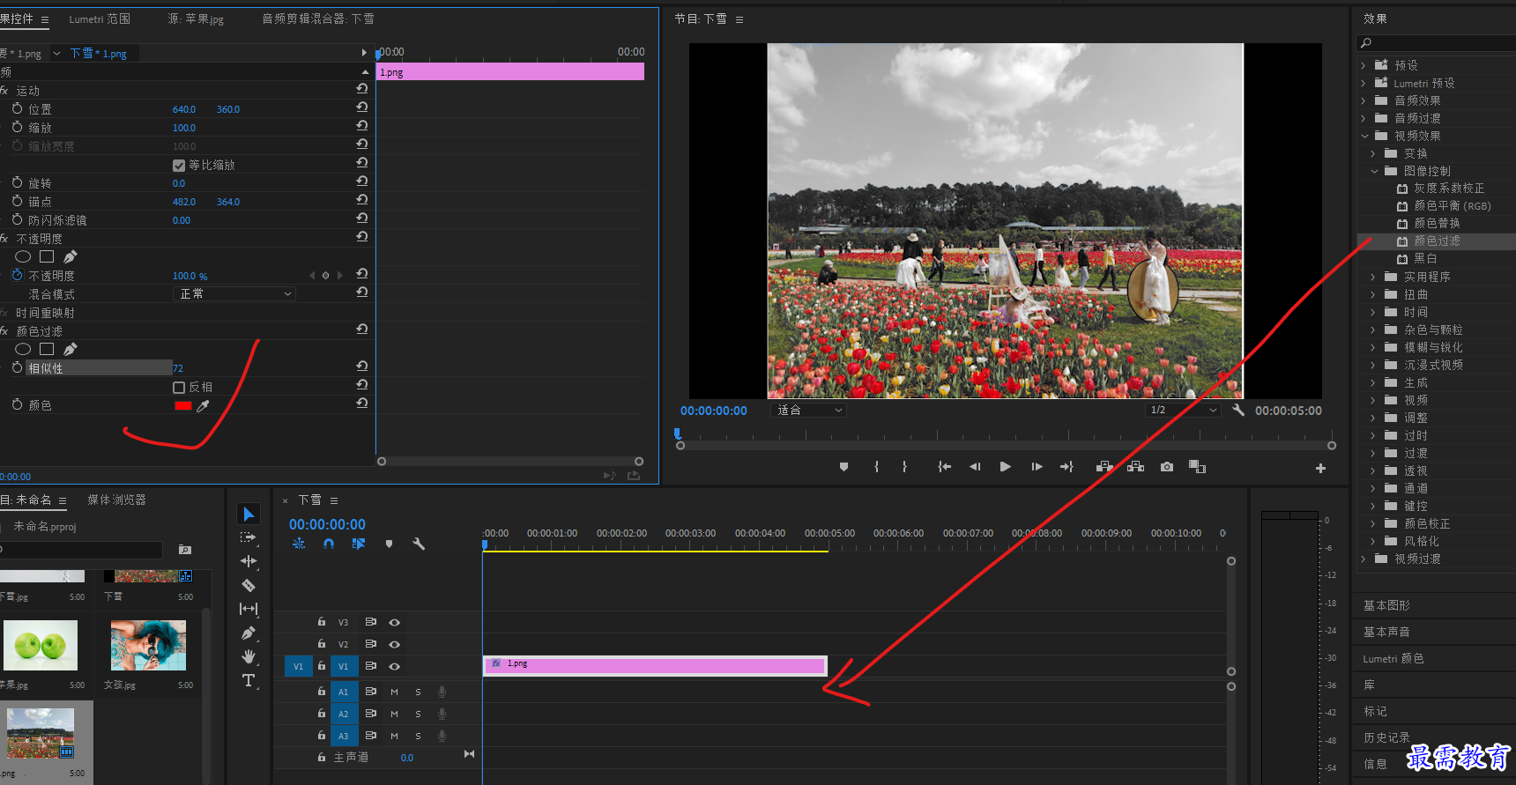Screen dimensions: 1516x785
Task: Expand the Transform effects folder
Action: pos(1373,153)
